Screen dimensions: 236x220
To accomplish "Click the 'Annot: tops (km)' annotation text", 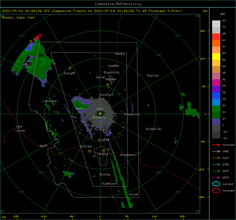I will pos(18,18).
